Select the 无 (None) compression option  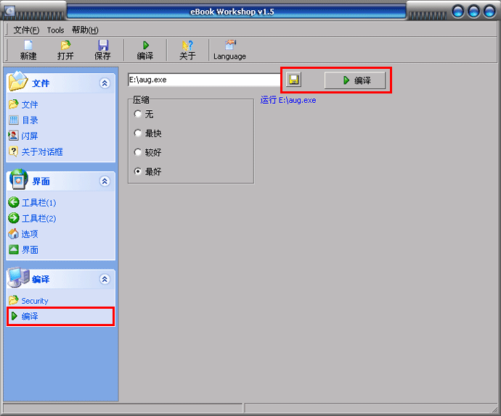click(138, 115)
